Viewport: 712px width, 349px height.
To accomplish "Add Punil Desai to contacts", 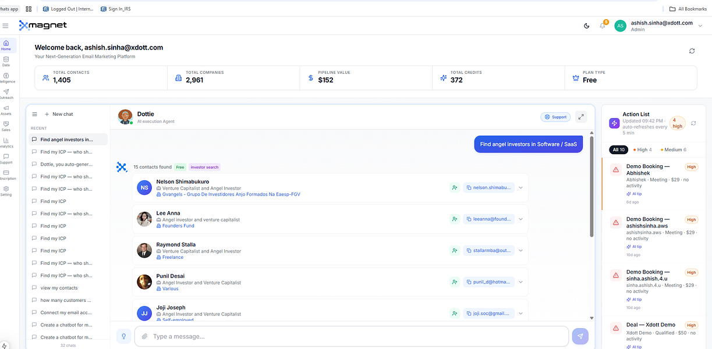I will click(x=454, y=282).
